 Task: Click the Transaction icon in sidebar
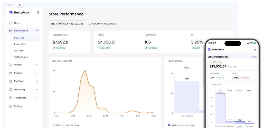pos(11,98)
